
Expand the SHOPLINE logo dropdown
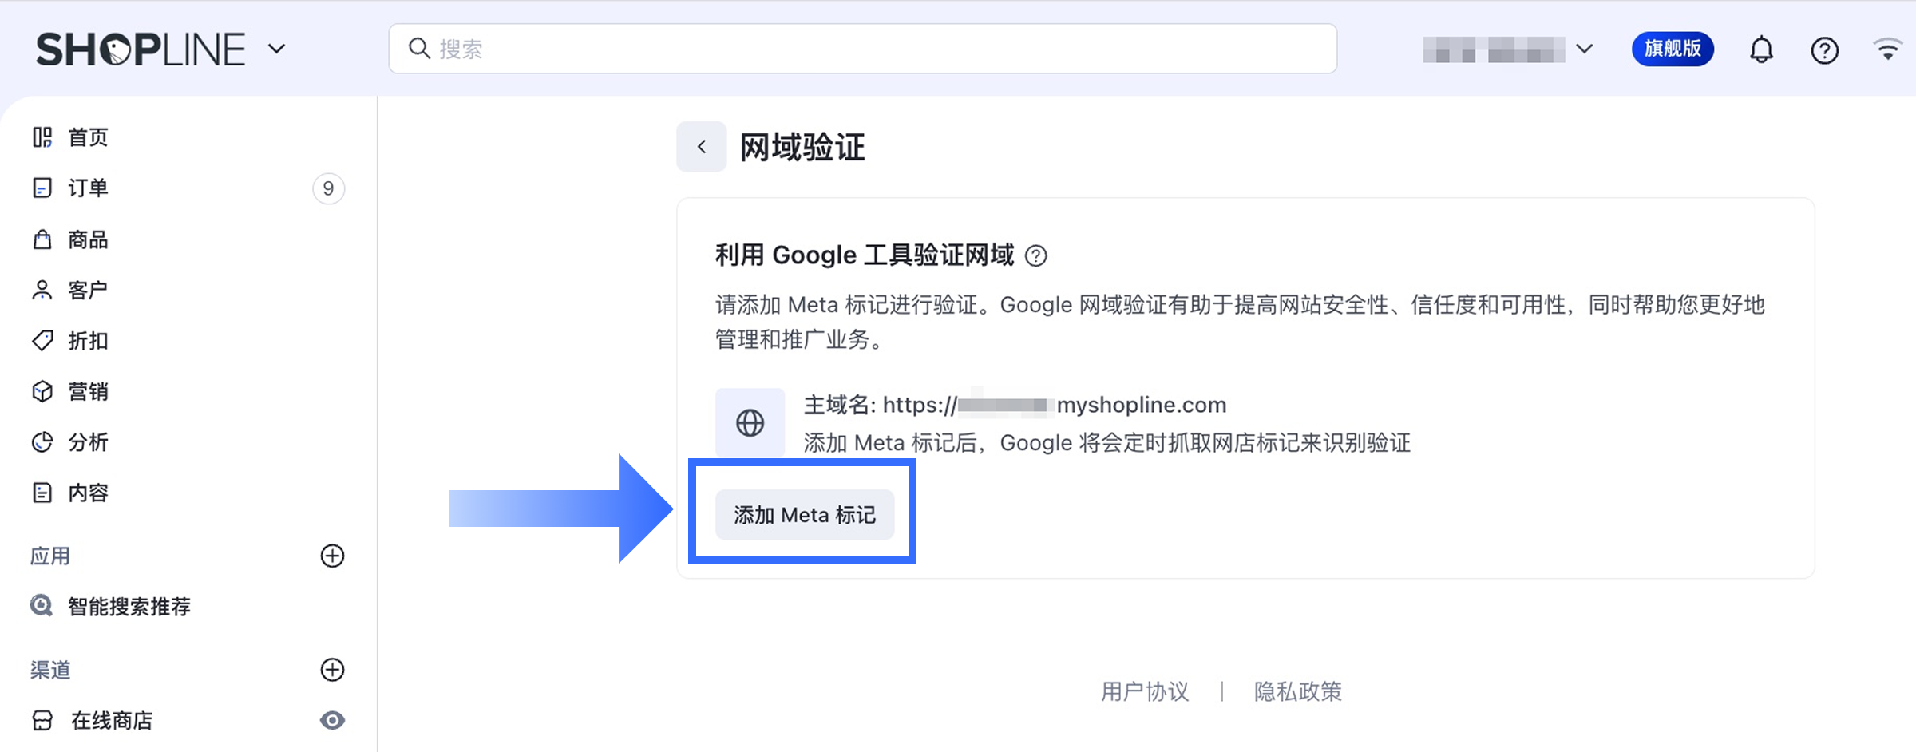pyautogui.click(x=276, y=49)
